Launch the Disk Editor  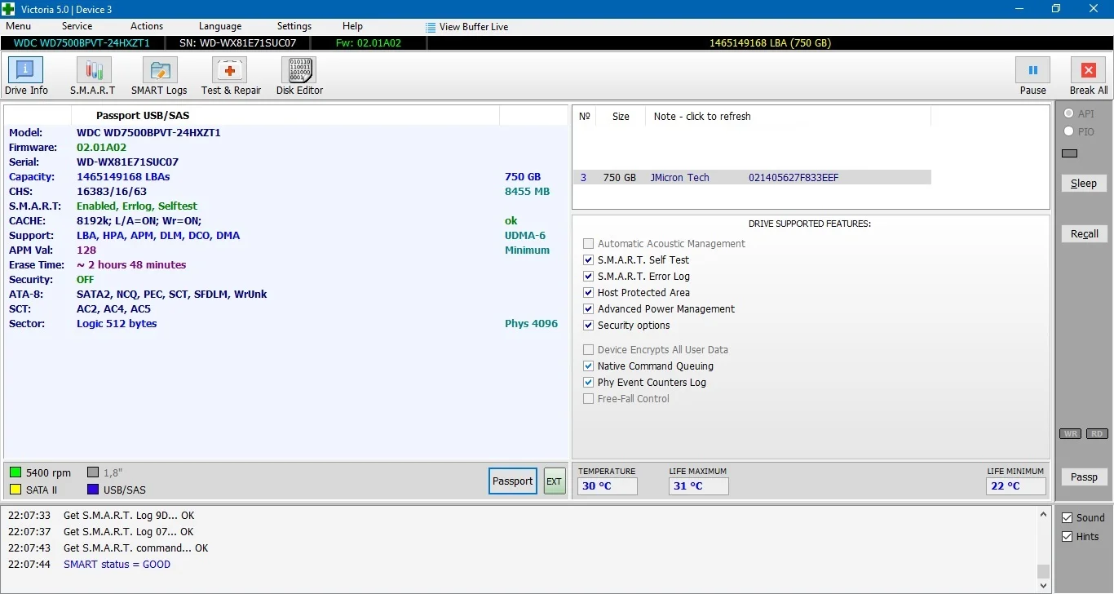point(299,77)
